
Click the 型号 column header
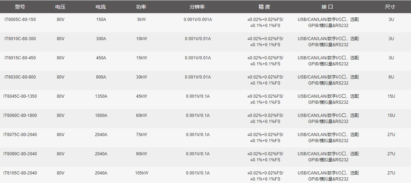tap(20, 7)
